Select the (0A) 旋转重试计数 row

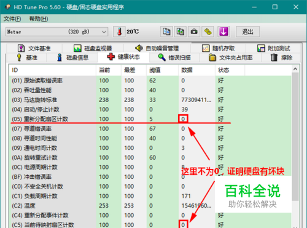pos(150,157)
